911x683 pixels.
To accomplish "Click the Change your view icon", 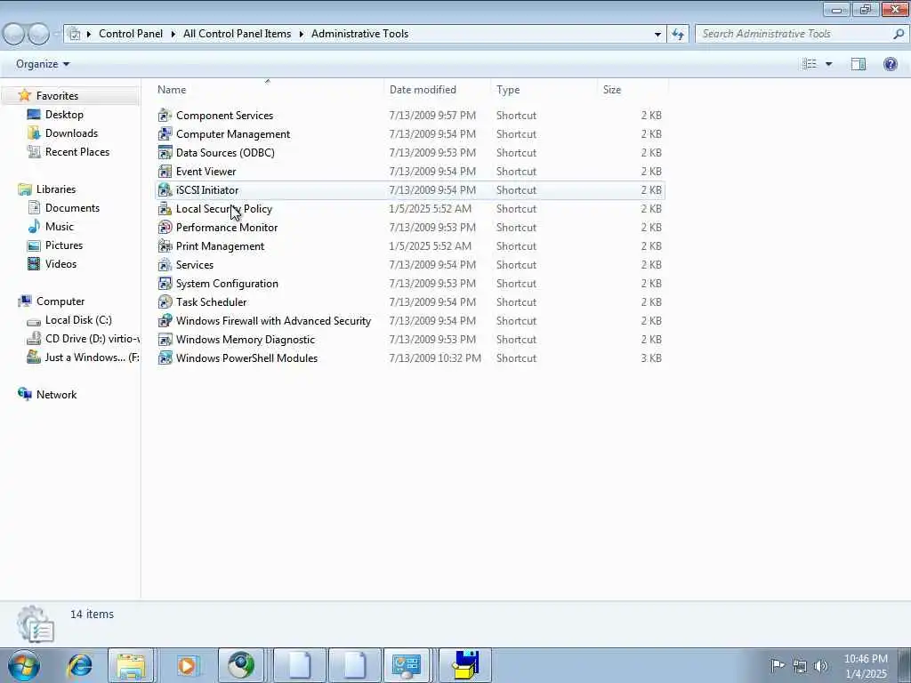I will pyautogui.click(x=810, y=64).
